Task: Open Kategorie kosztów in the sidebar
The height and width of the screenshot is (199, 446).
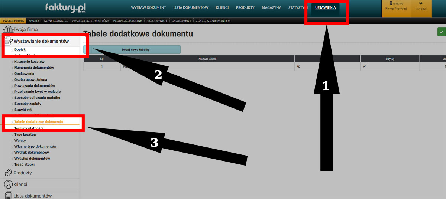Action: (29, 61)
